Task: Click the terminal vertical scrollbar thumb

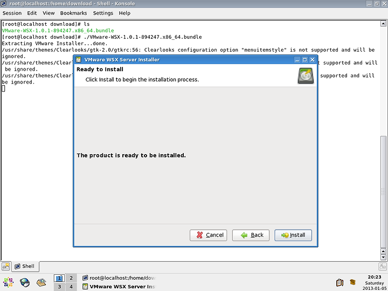Action: (383, 192)
